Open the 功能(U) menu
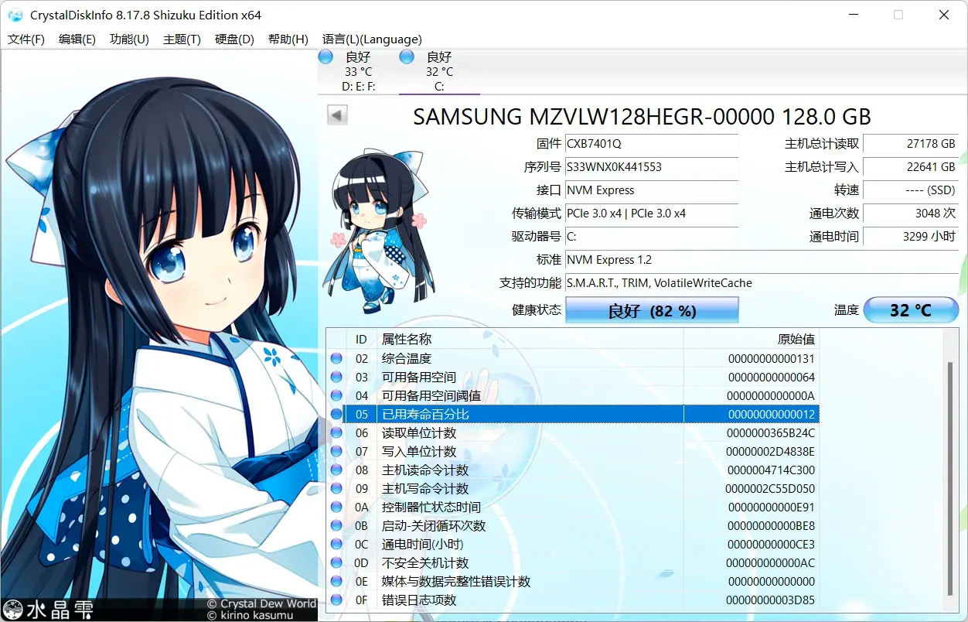Screen dimensions: 968x622 point(129,39)
